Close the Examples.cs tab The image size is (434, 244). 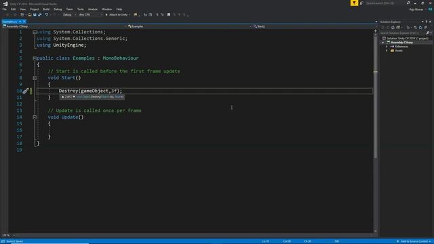24,22
